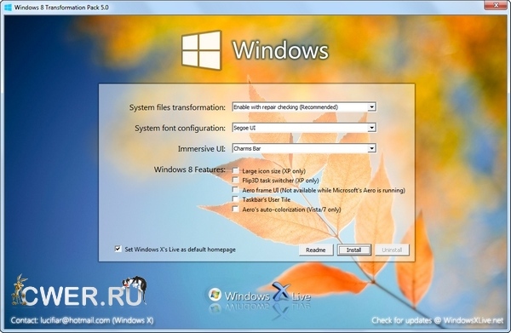Enable Taskbar's User Tile feature
This screenshot has height=333, width=511.
click(235, 199)
